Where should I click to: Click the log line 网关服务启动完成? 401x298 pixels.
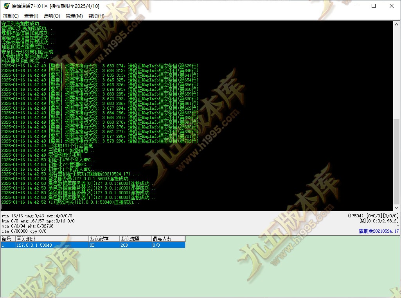point(23,61)
